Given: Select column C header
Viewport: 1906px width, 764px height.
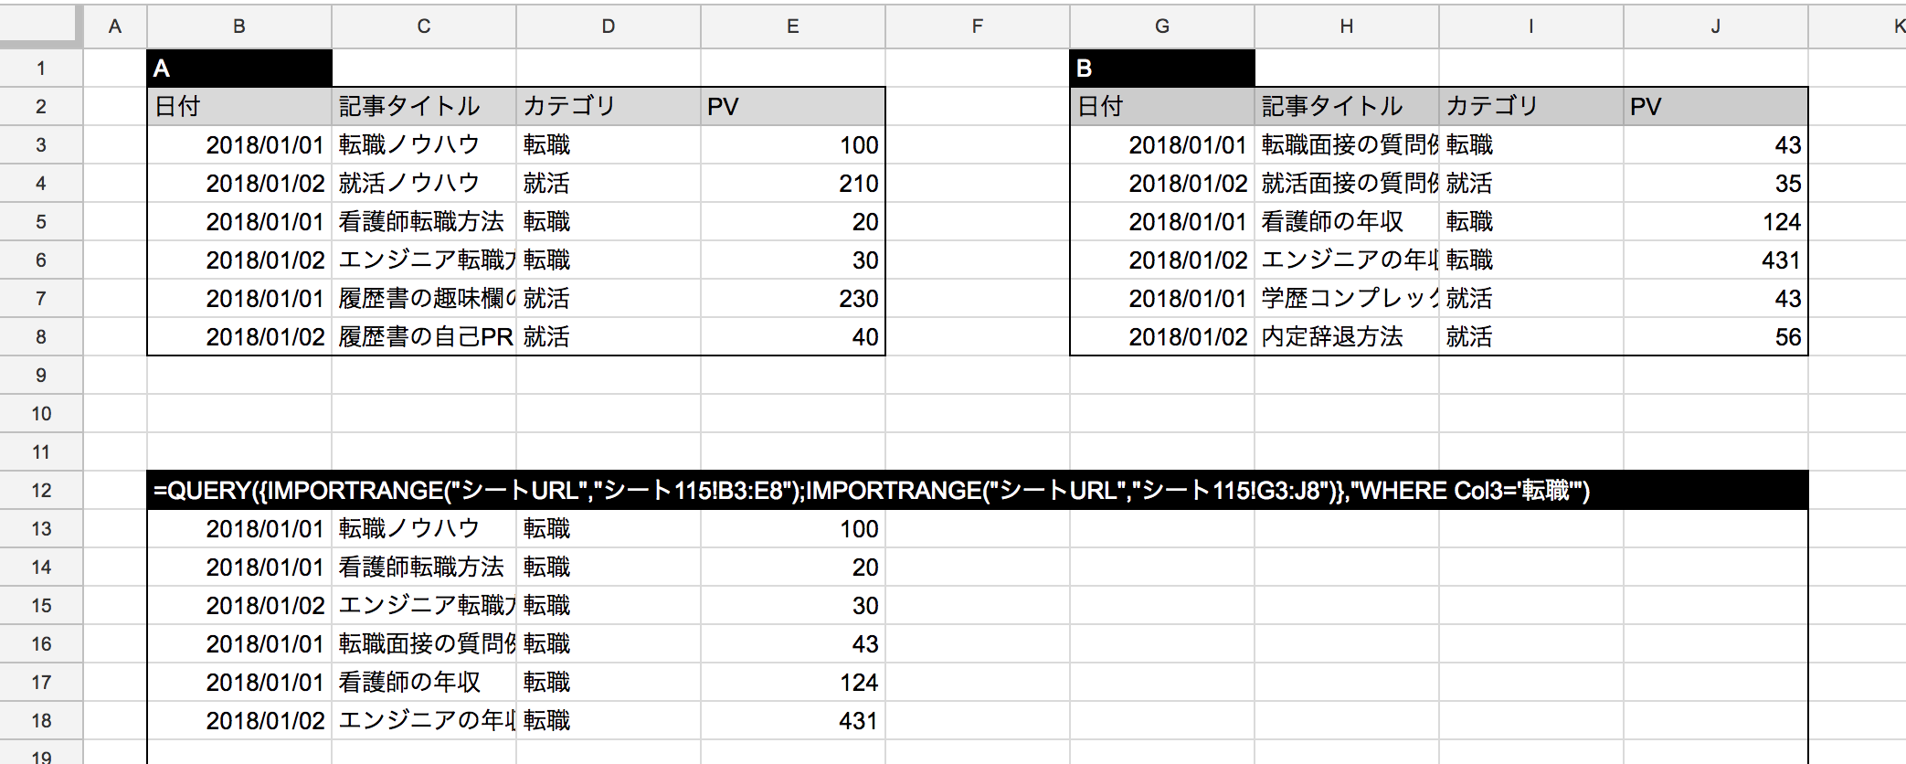Looking at the screenshot, I should (424, 27).
